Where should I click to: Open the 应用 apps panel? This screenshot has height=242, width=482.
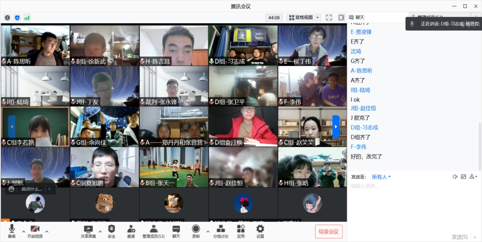pyautogui.click(x=241, y=231)
